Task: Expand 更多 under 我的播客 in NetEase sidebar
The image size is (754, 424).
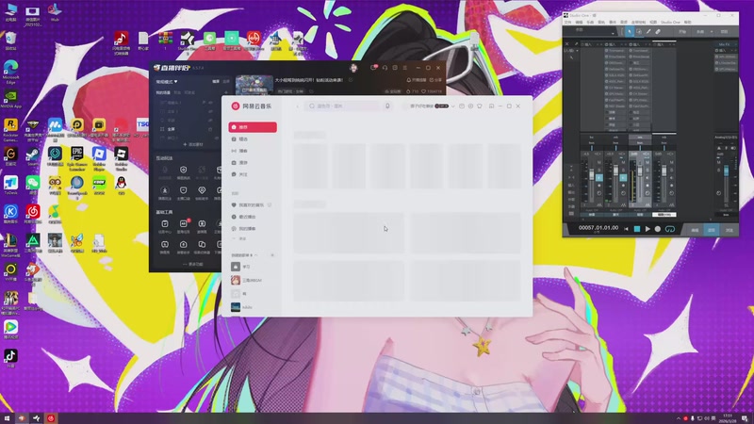Action: coord(242,238)
